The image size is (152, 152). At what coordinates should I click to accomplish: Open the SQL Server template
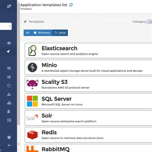pyautogui.click(x=89, y=101)
